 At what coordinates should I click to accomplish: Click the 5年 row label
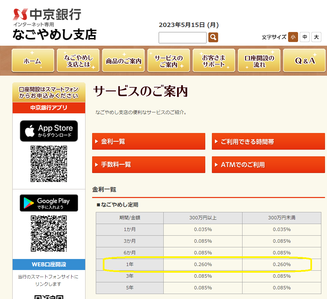(x=130, y=288)
